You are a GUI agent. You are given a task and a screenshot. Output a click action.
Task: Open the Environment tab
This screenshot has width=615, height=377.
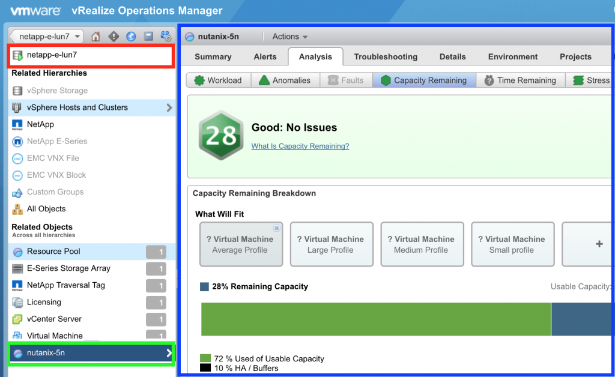coord(513,57)
